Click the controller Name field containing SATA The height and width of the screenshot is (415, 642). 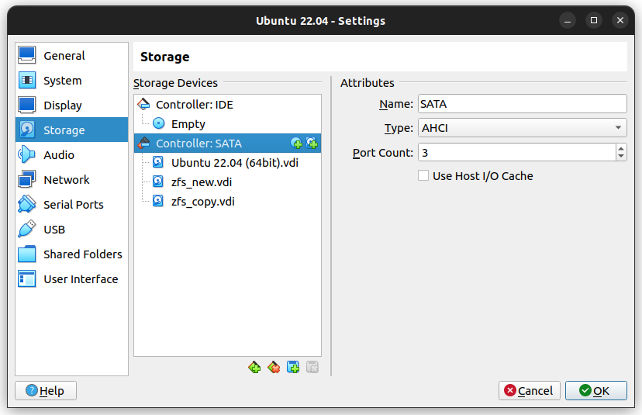click(x=522, y=104)
